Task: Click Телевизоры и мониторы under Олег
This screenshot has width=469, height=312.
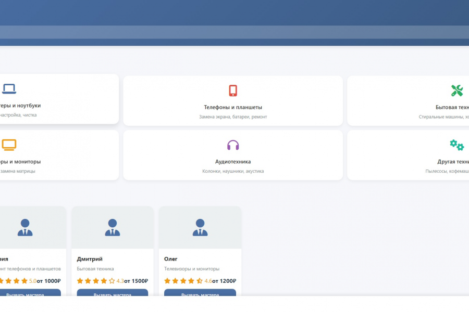Action: [192, 269]
